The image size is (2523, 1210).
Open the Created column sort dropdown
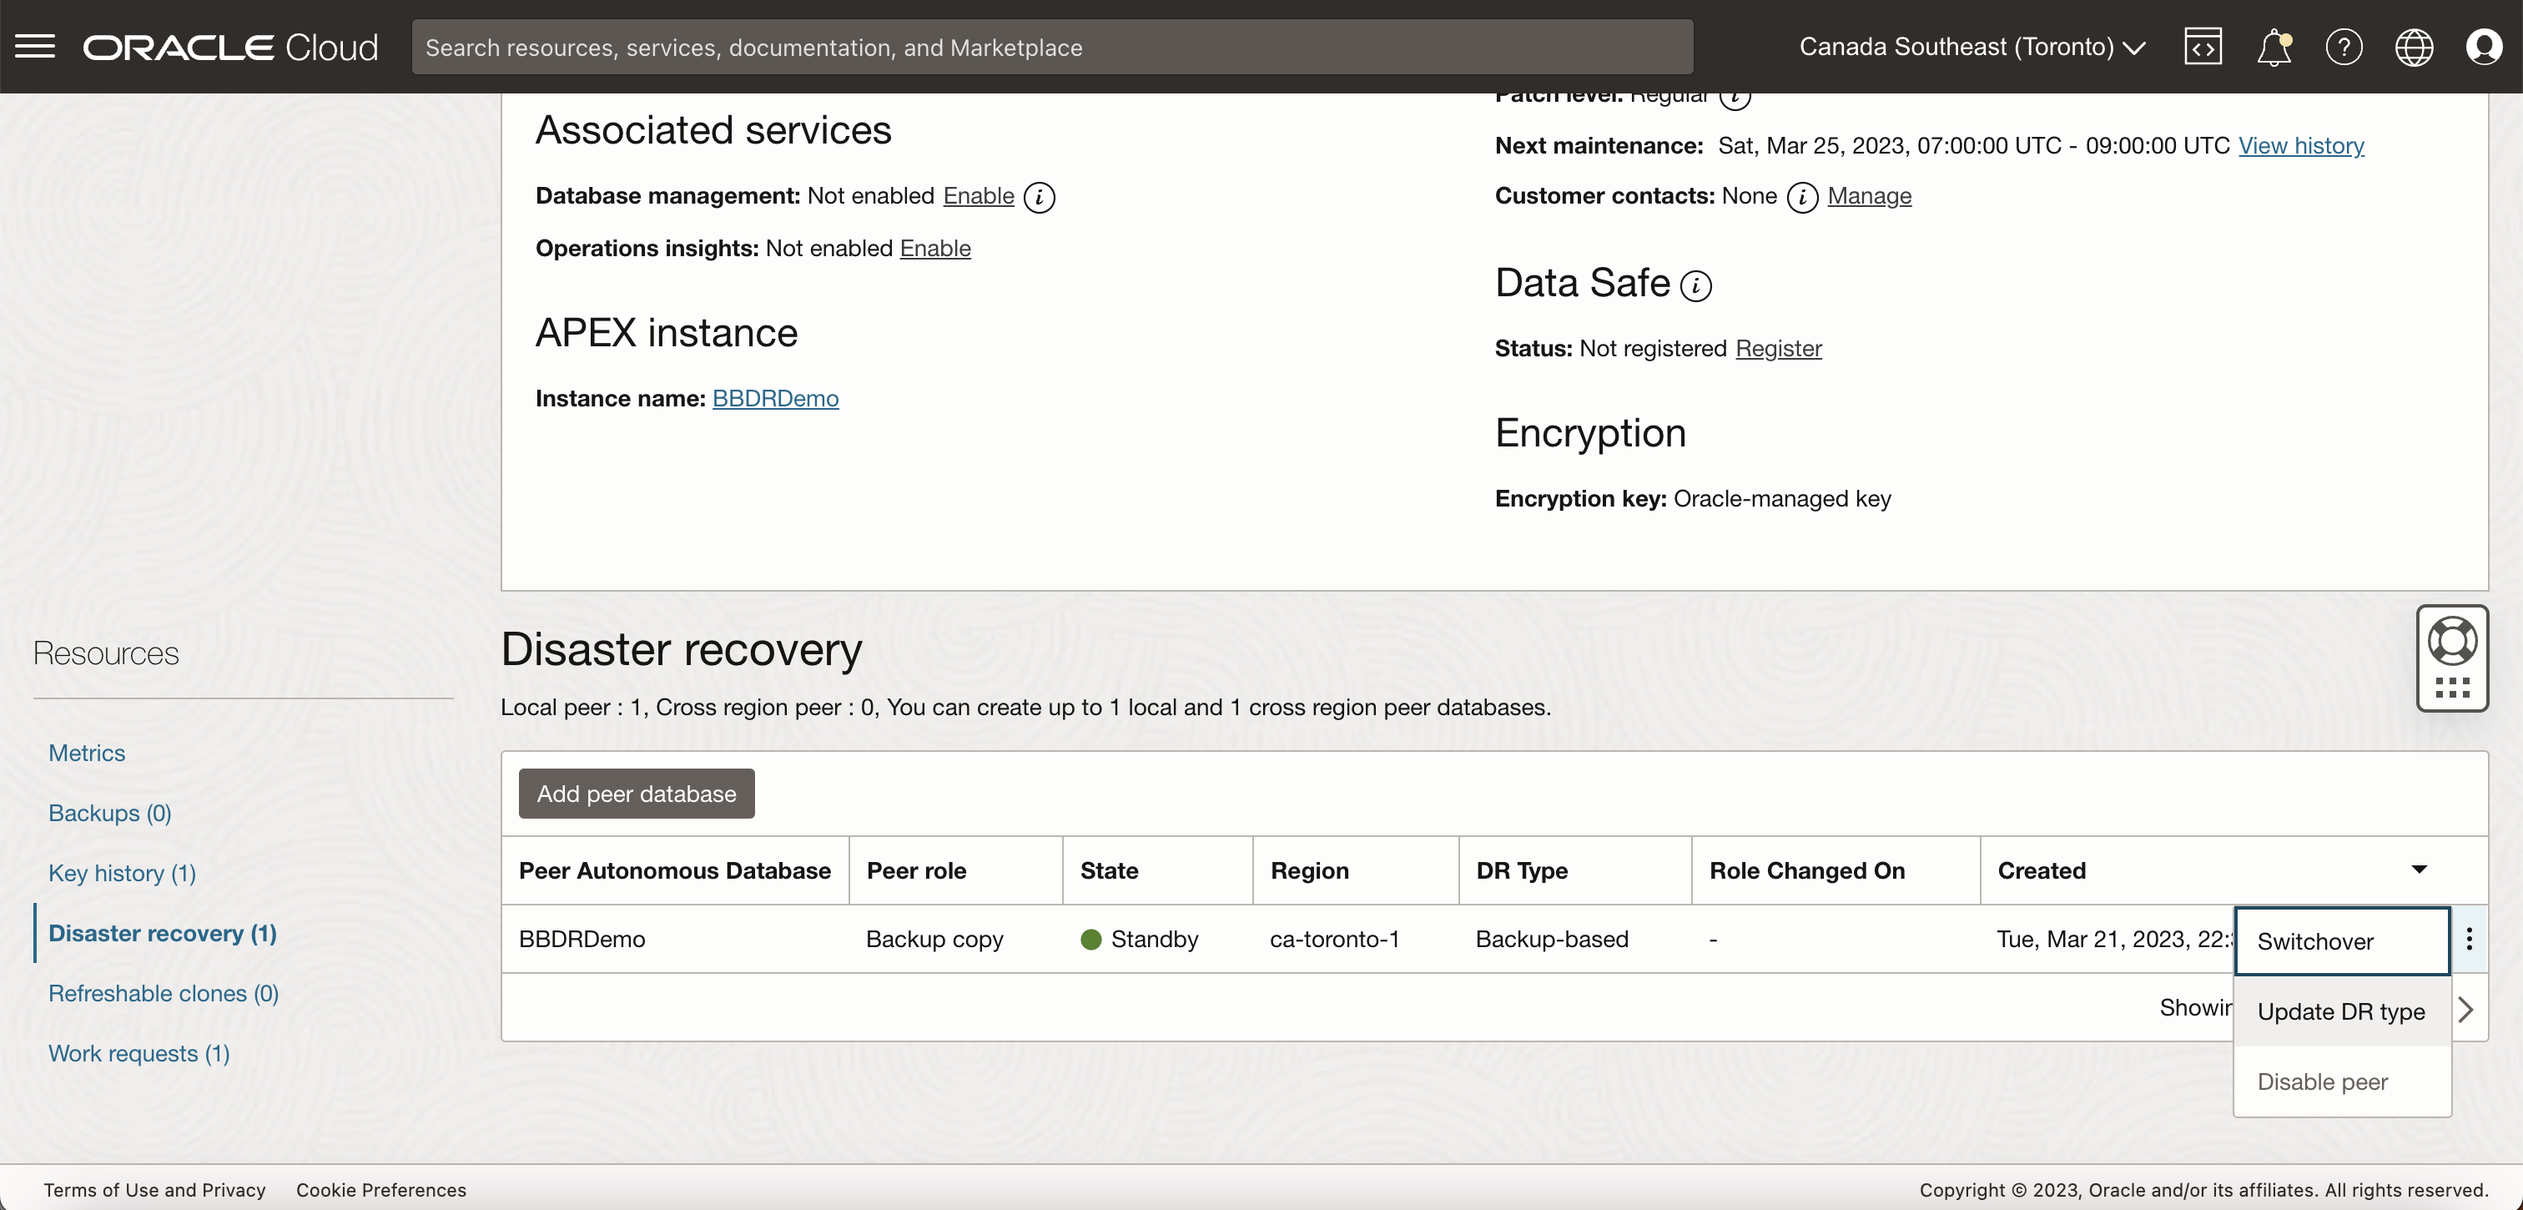pyautogui.click(x=2420, y=869)
